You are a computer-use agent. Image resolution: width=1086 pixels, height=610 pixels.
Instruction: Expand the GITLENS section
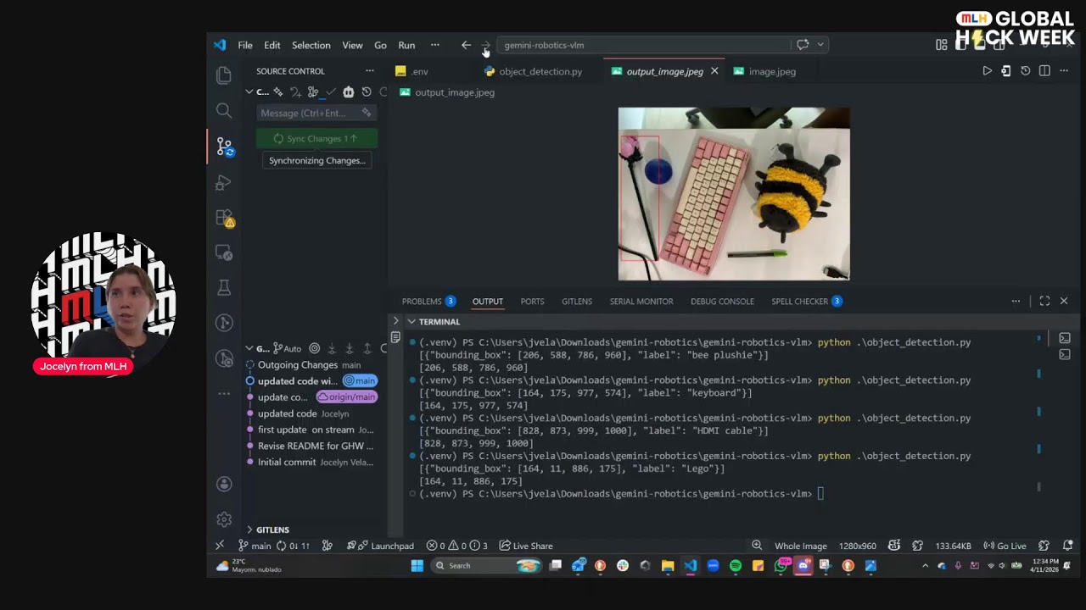[249, 530]
